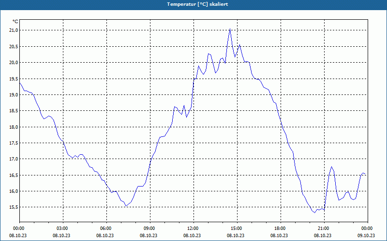Click the 15:00 x-axis label
The height and width of the screenshot is (241, 387).
coord(236,228)
